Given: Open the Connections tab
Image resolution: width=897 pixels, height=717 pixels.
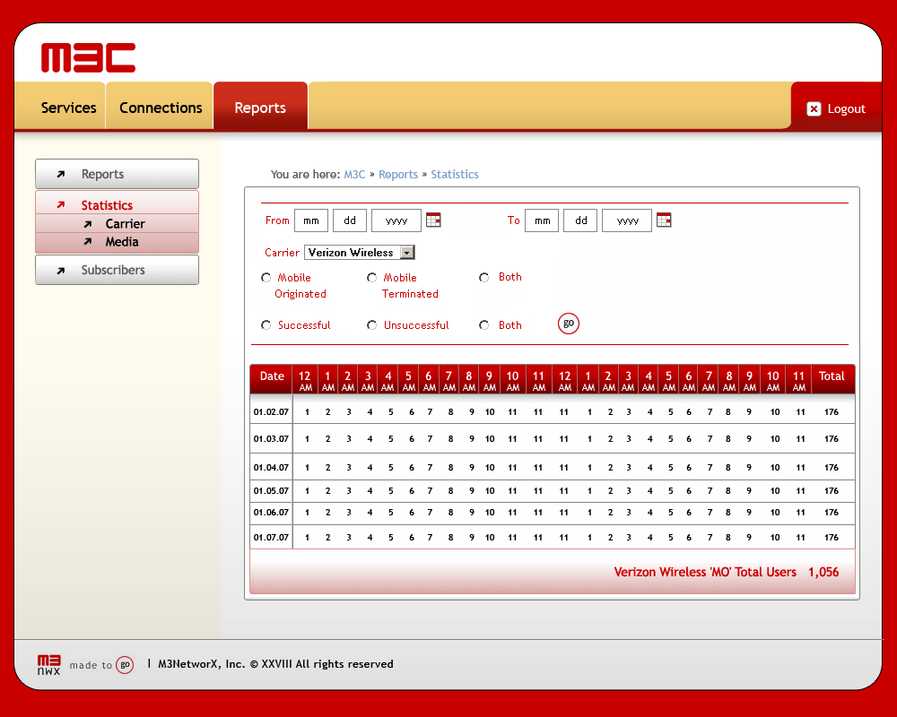Looking at the screenshot, I should [161, 108].
